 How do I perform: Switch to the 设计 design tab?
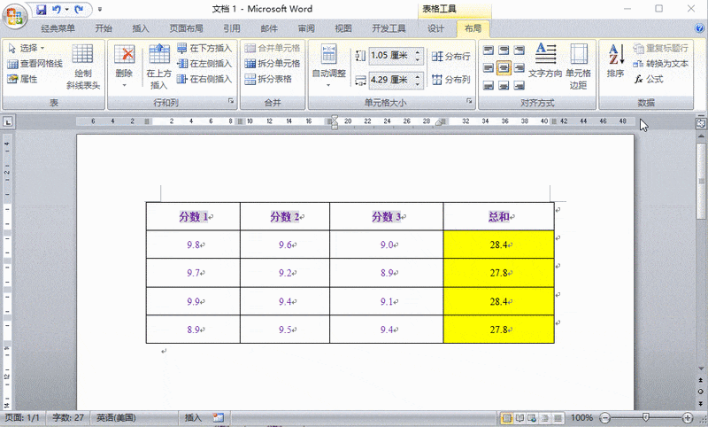point(436,28)
